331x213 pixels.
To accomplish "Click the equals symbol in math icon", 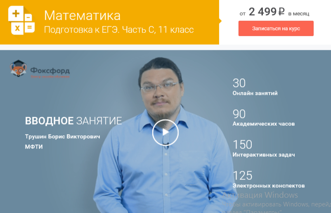I will tap(30, 27).
